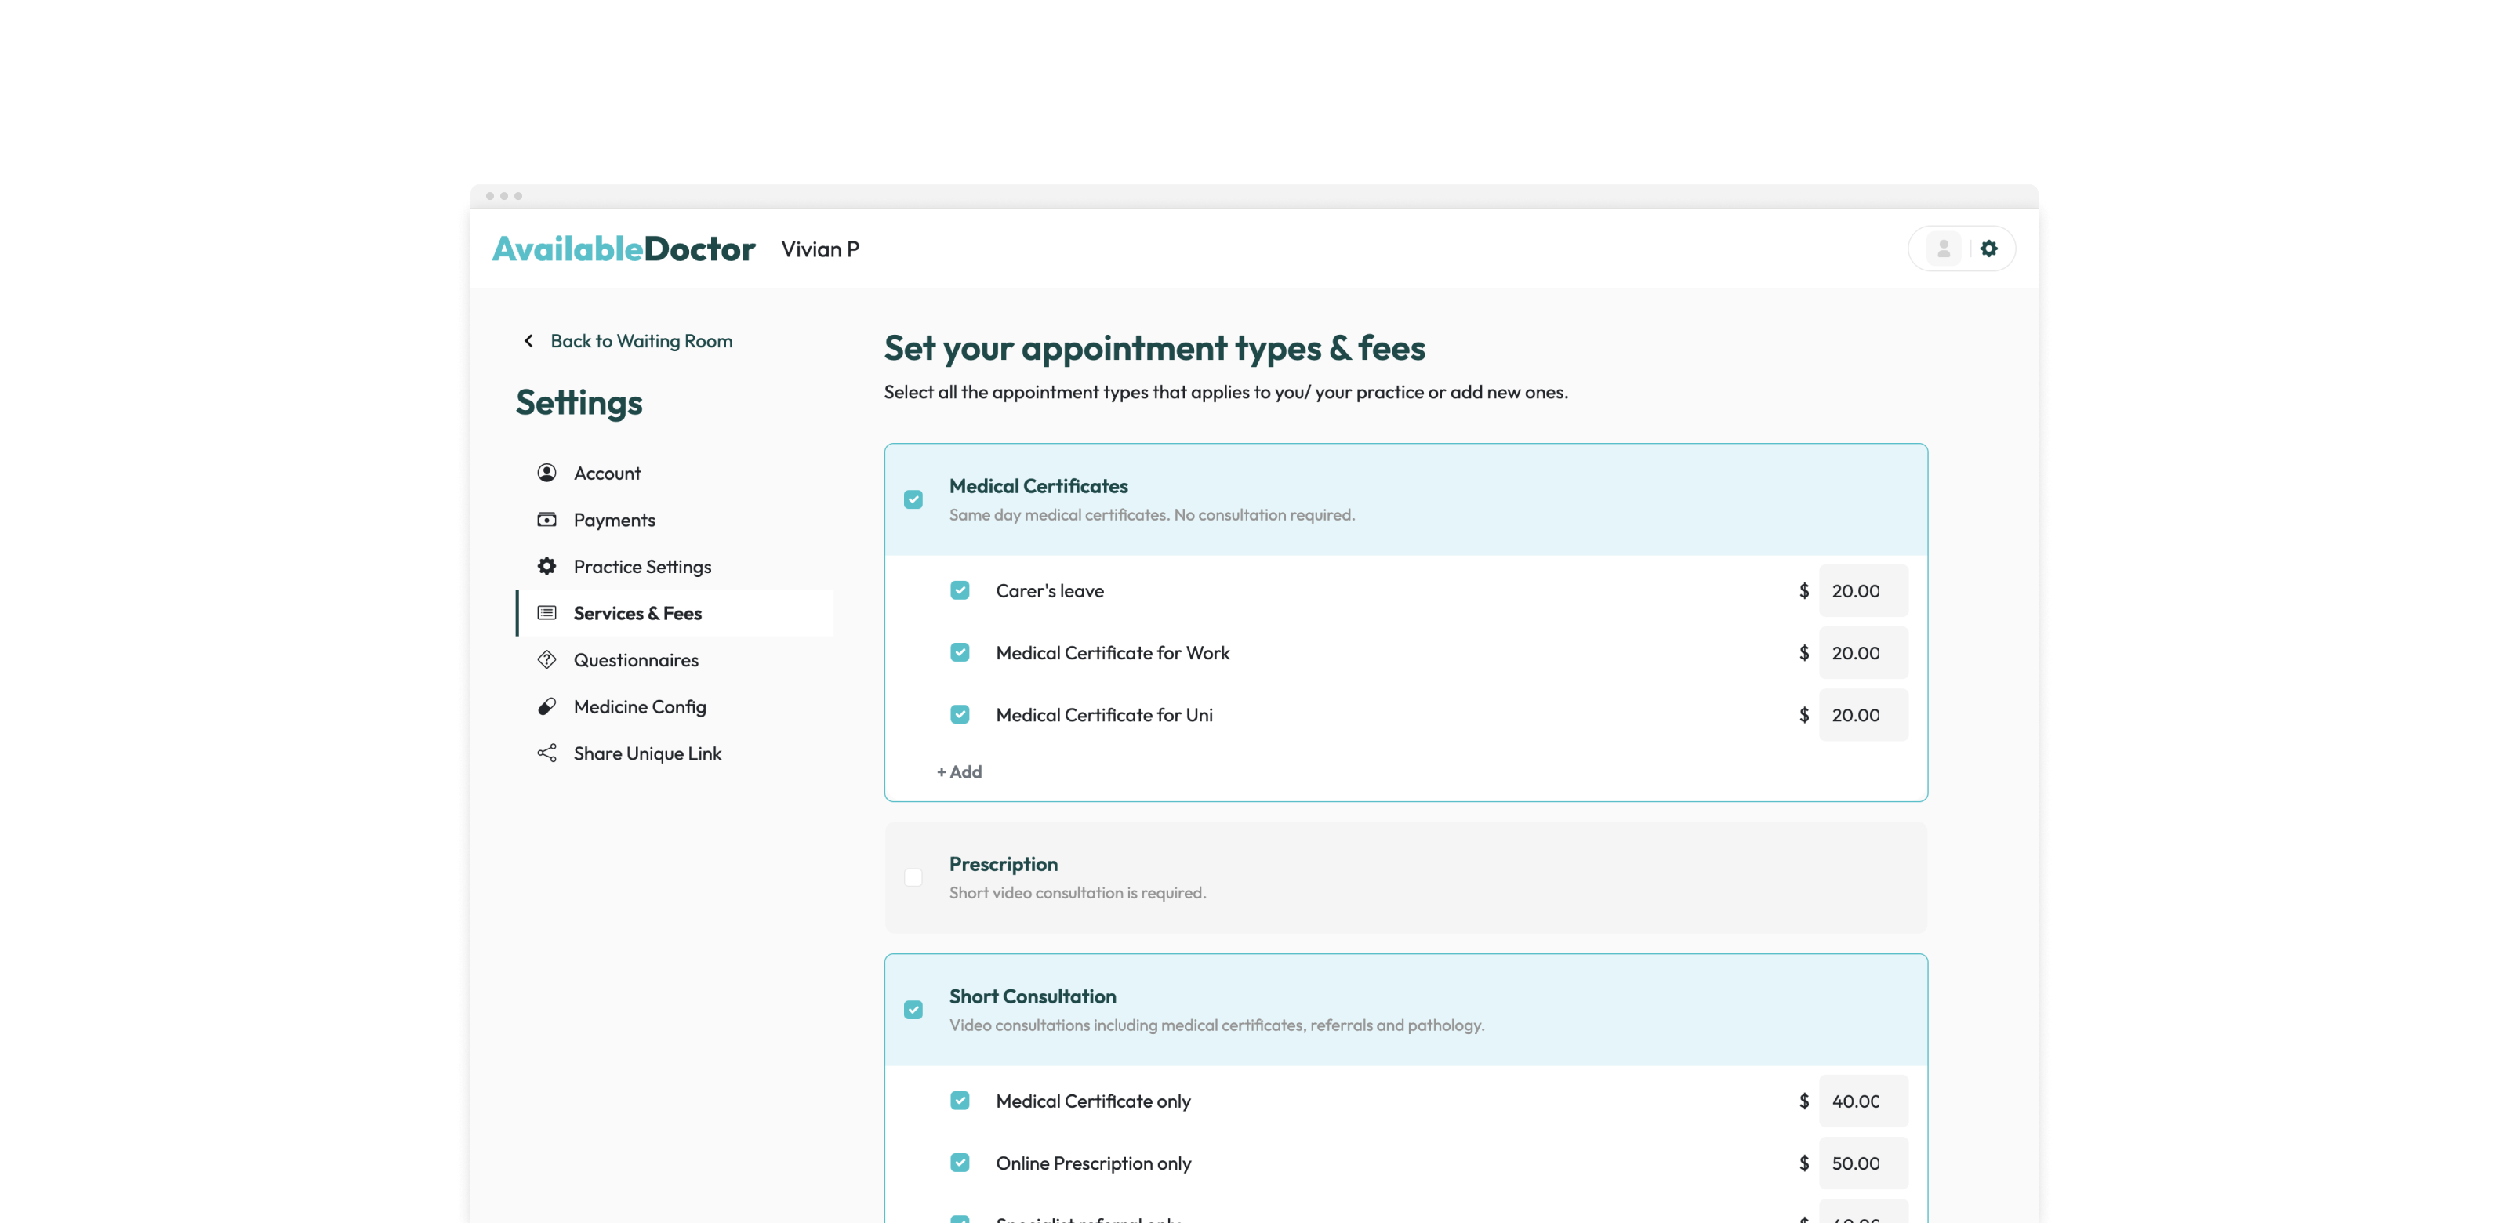2509x1223 pixels.
Task: Open the settings gear in the header
Action: point(1989,249)
